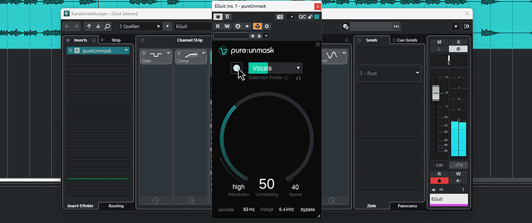Go to next channel with down arrow

pos(98,26)
